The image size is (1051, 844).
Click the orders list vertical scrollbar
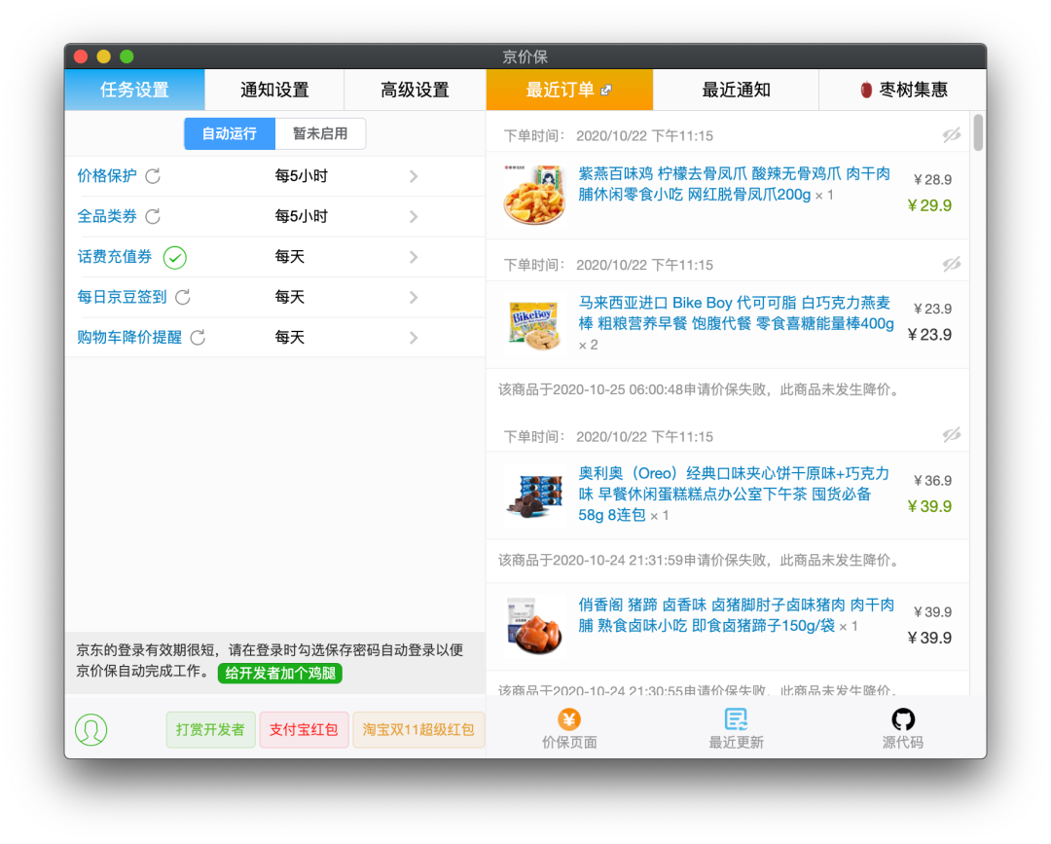[979, 132]
